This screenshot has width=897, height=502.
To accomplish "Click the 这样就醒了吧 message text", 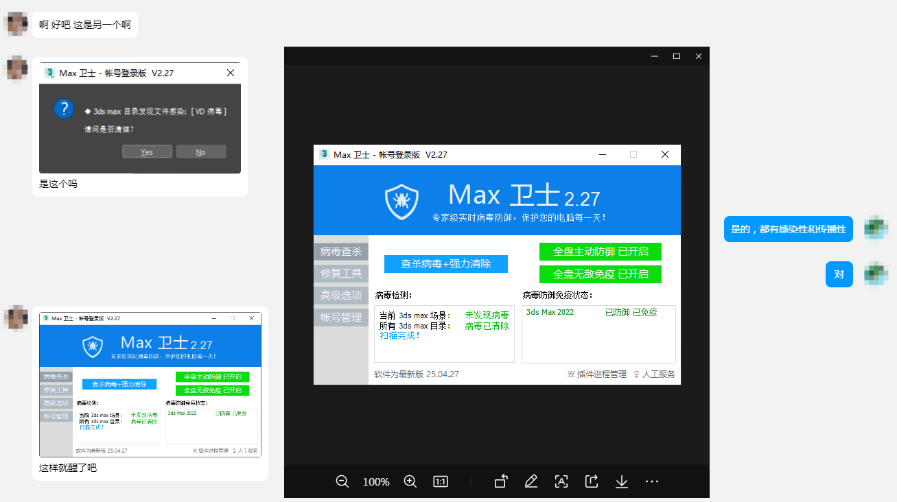I will pos(68,468).
